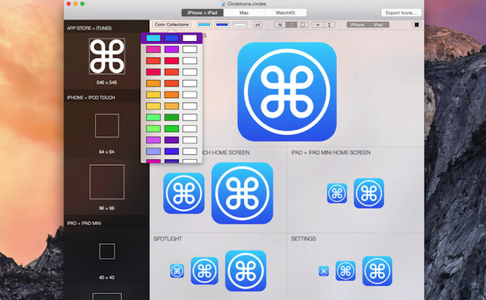
Task: Choose the circle shape option
Action: pos(292,25)
